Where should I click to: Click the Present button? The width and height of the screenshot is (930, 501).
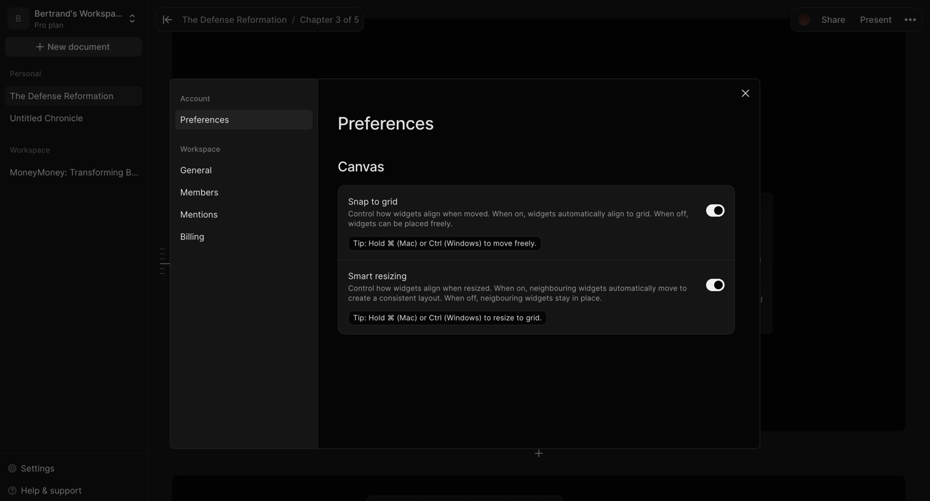click(875, 20)
